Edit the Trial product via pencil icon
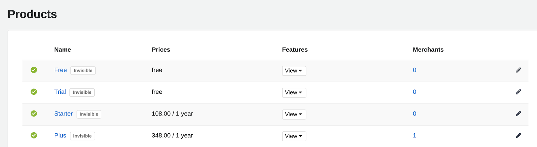Viewport: 537px width, 147px height. coord(519,92)
